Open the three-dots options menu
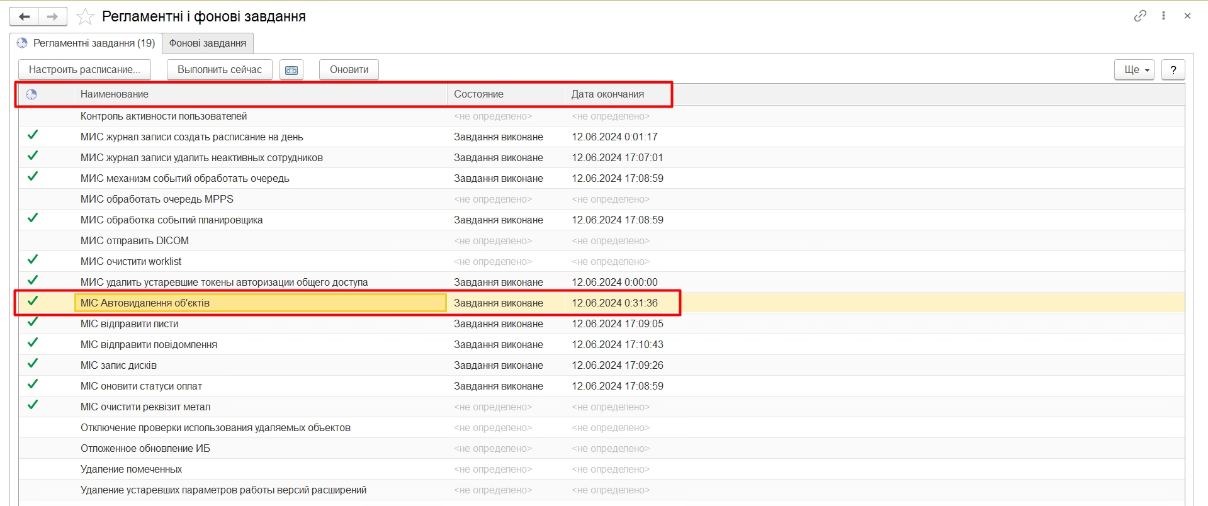Viewport: 1208px width, 506px height. click(x=1163, y=16)
